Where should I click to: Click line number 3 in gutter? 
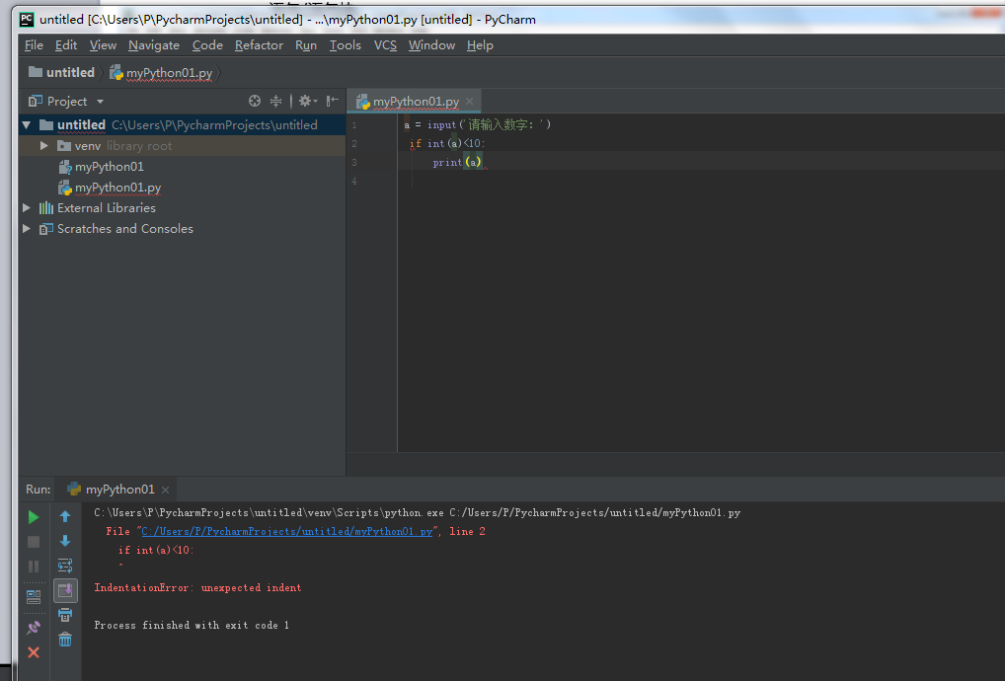354,163
